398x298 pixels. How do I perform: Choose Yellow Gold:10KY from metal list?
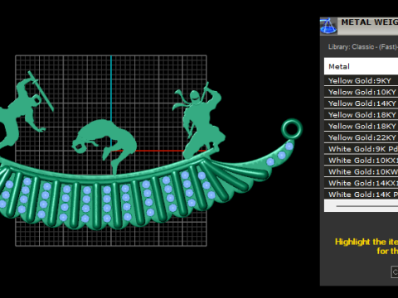(x=361, y=92)
